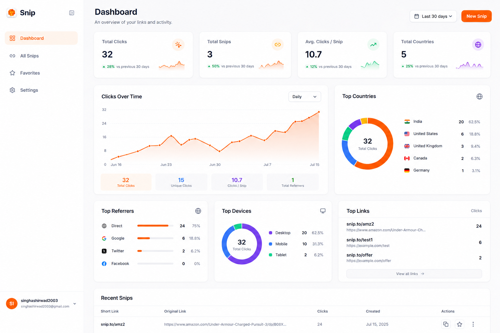The width and height of the screenshot is (500, 333).
Task: Collapse the sidebar panel icon
Action: [72, 13]
